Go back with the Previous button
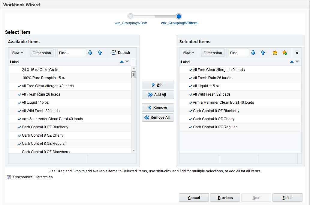 click(225, 198)
